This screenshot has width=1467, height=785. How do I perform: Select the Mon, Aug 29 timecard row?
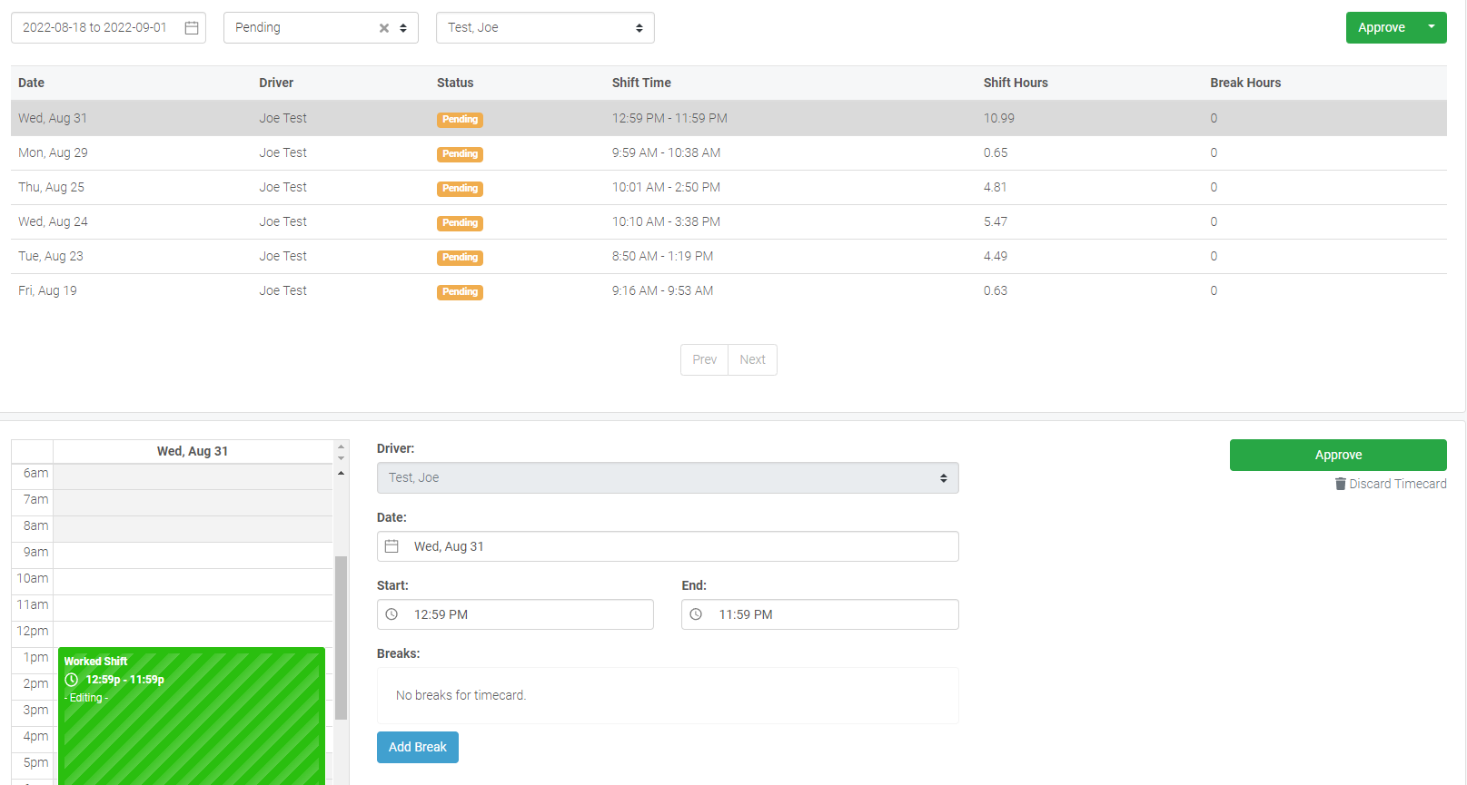tap(729, 152)
